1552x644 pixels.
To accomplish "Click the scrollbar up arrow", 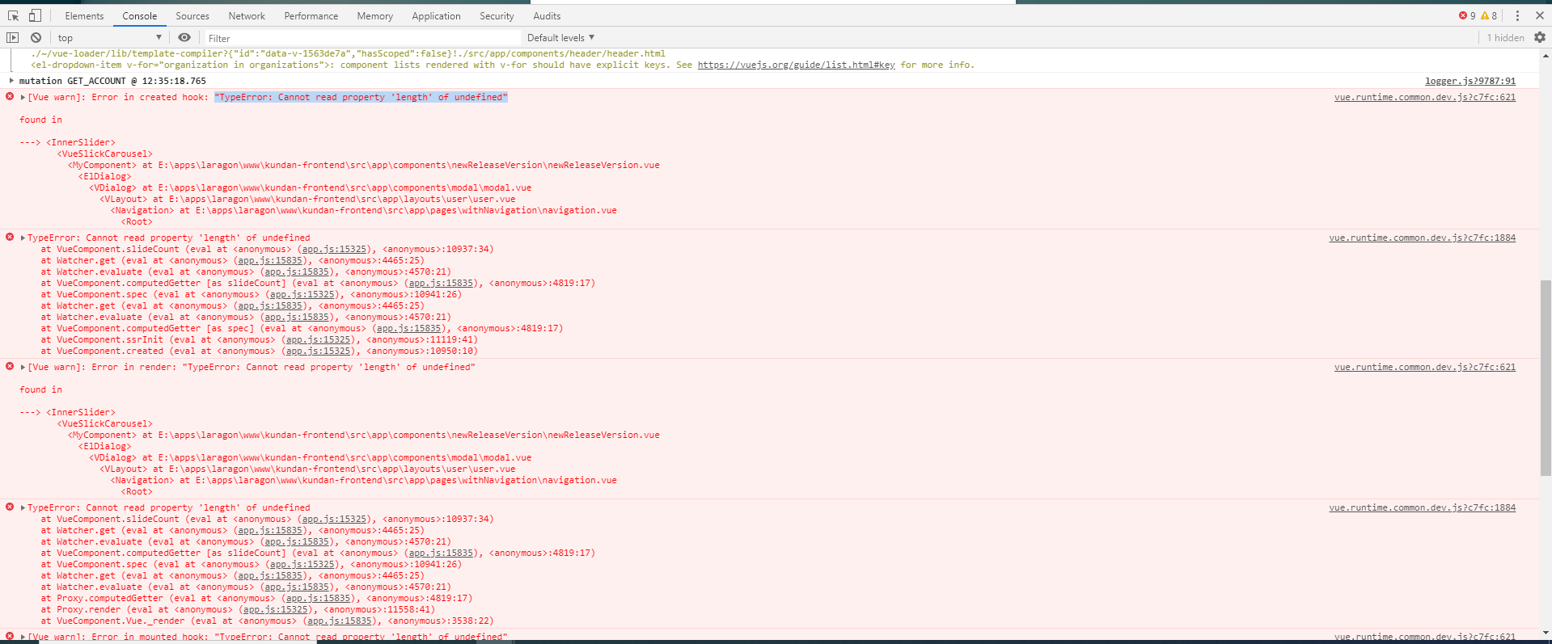I will pyautogui.click(x=1546, y=55).
